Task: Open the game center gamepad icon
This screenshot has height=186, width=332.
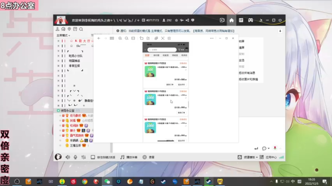Action: click(x=251, y=20)
